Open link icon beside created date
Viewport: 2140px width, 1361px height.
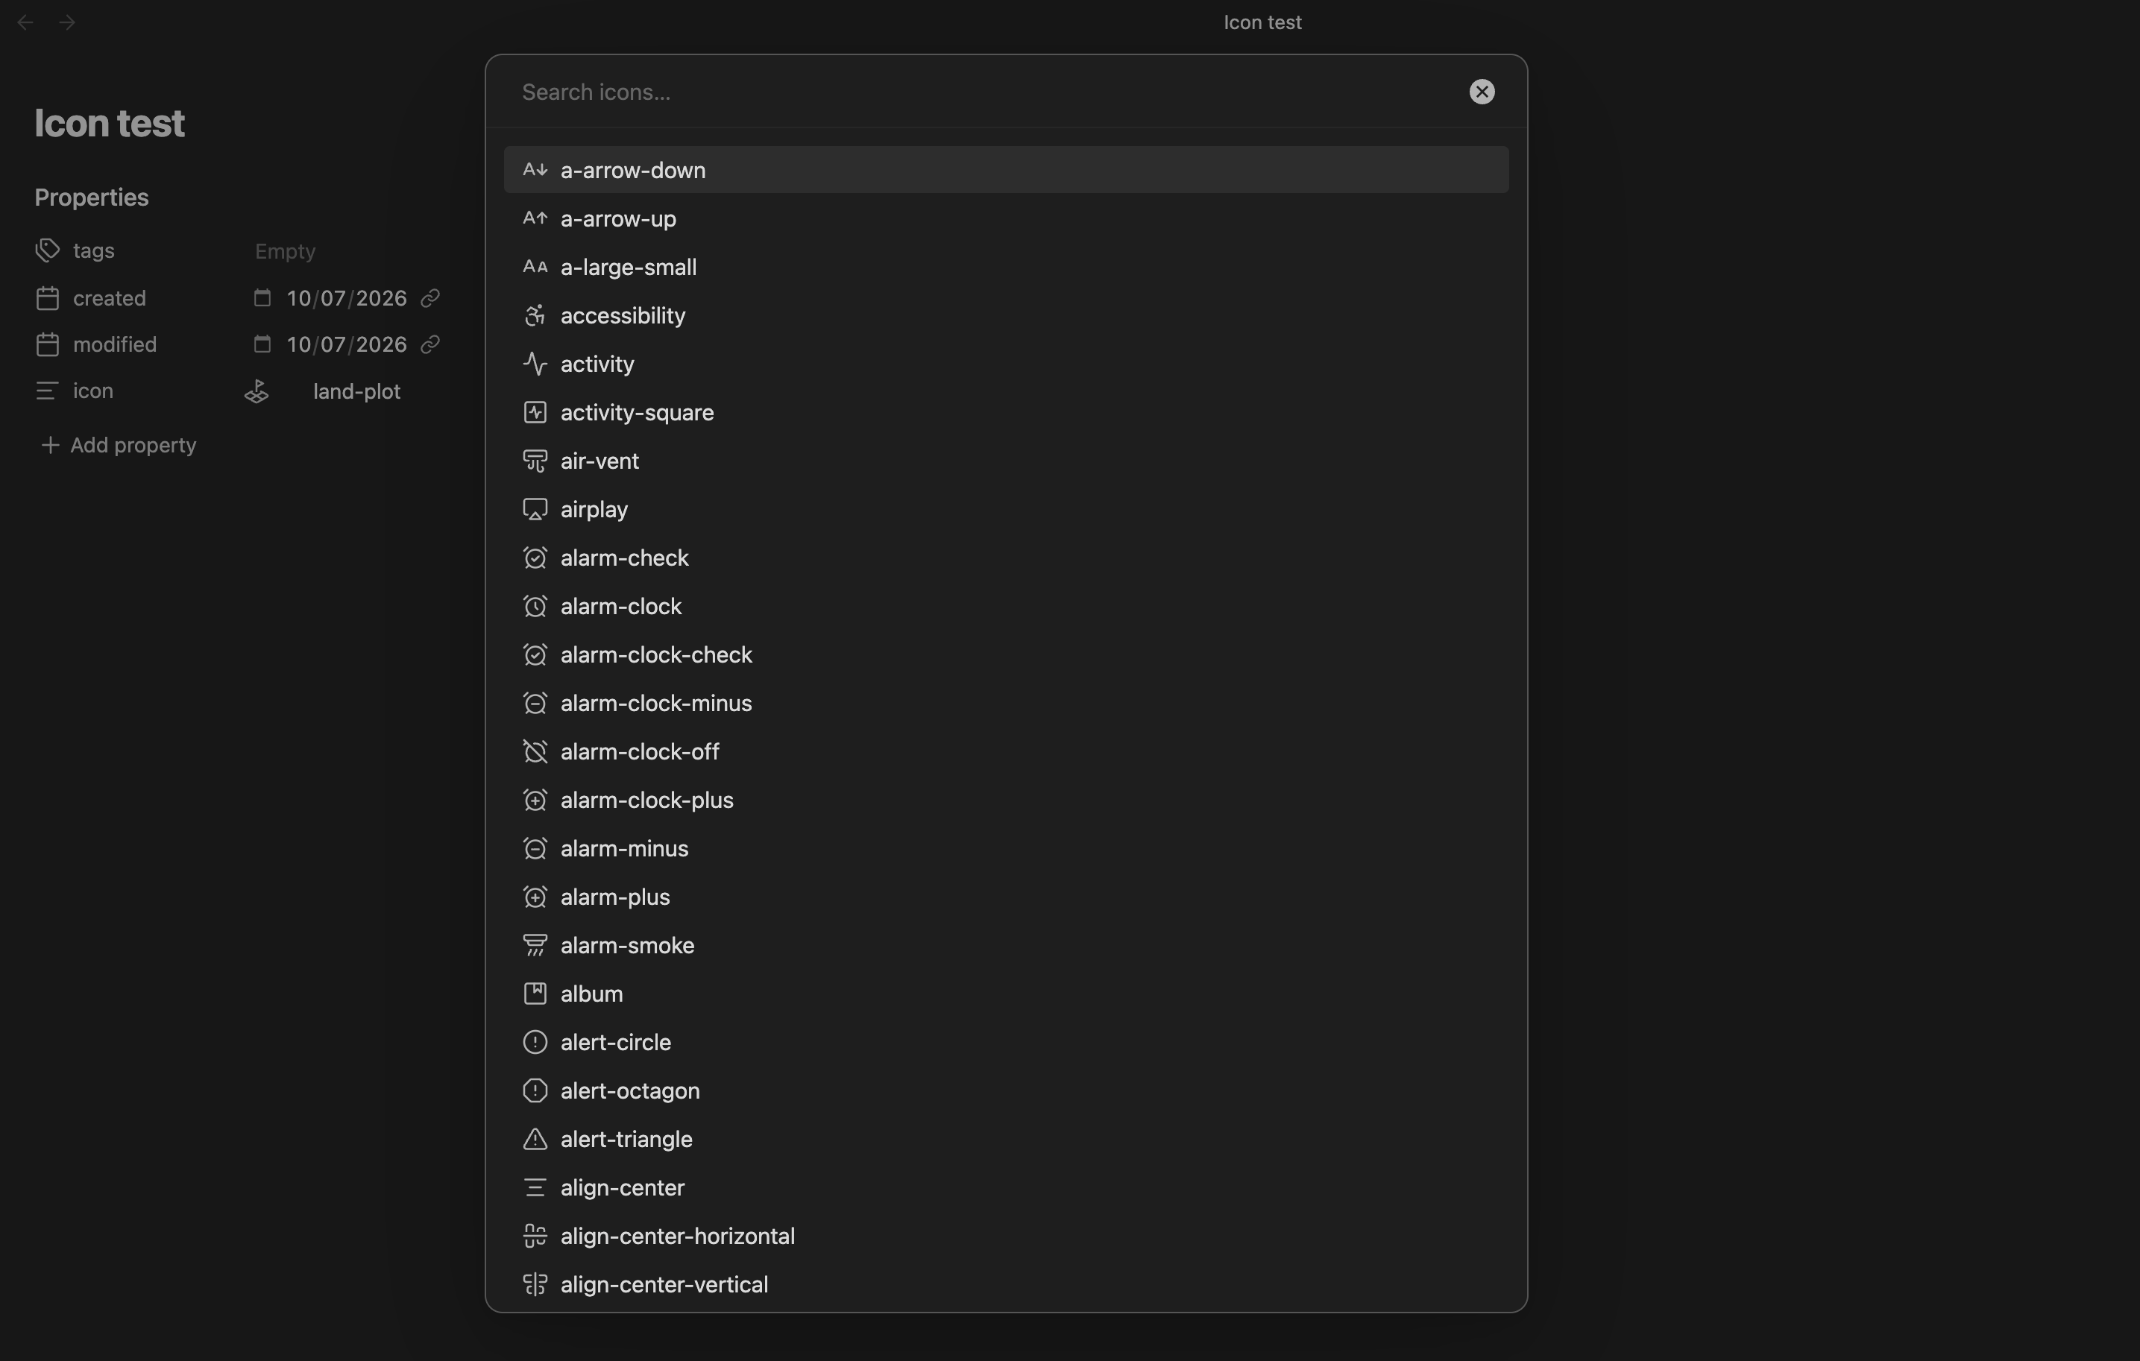tap(430, 297)
